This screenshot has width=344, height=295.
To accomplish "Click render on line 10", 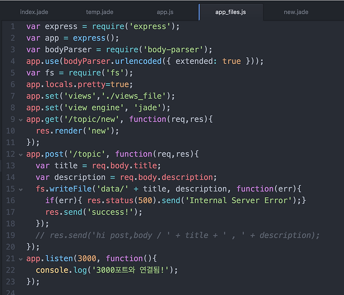I will tap(68, 131).
